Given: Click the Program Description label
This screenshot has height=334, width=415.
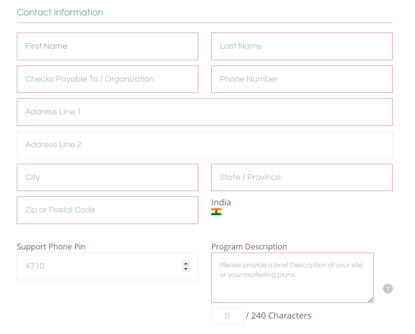Looking at the screenshot, I should click(x=249, y=247).
